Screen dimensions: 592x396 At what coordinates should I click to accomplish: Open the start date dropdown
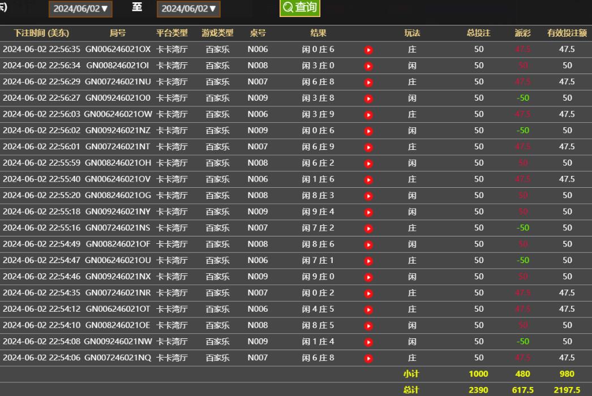point(81,8)
